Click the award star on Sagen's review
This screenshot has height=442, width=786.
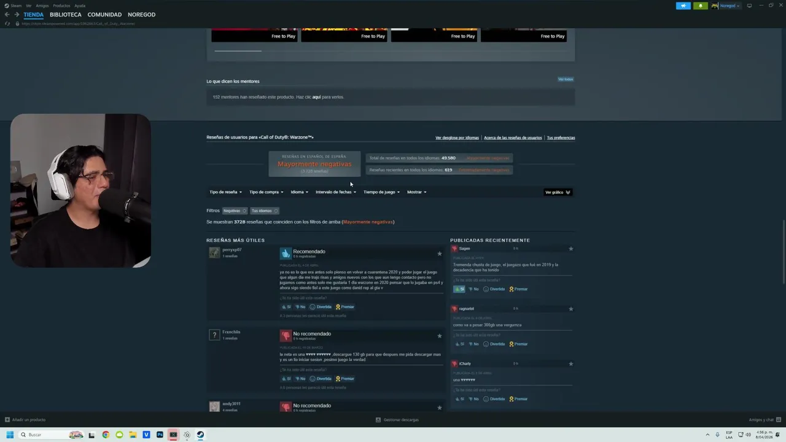(571, 249)
